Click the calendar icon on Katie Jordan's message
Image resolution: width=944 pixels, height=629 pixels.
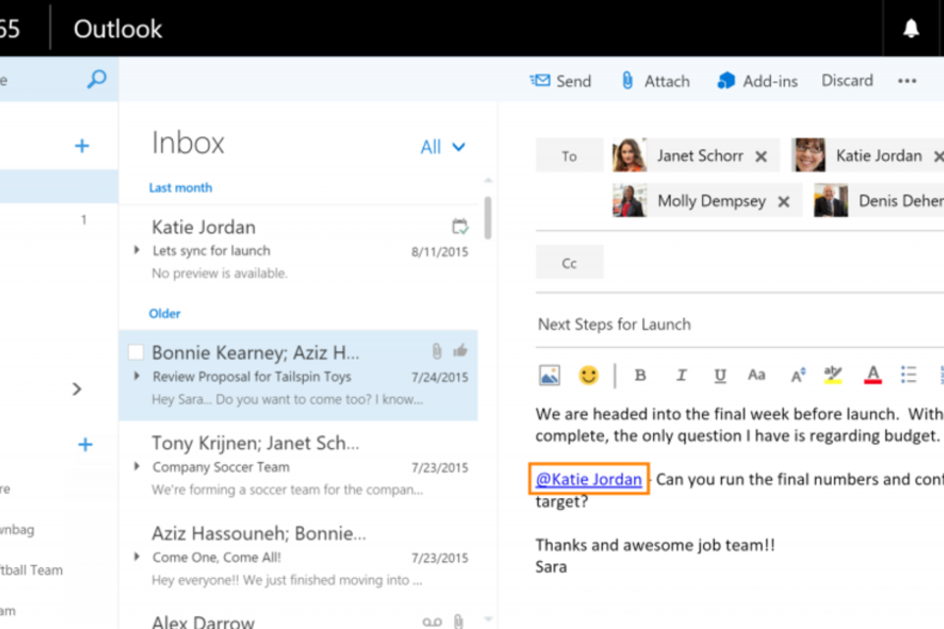point(460,226)
